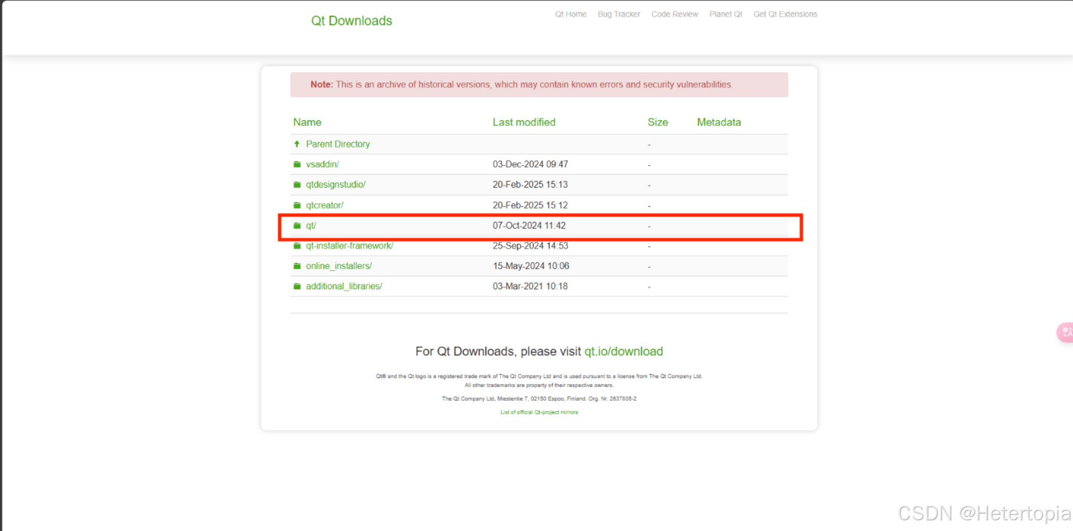The width and height of the screenshot is (1073, 531).
Task: Sort listing by Size column header
Action: (x=658, y=122)
